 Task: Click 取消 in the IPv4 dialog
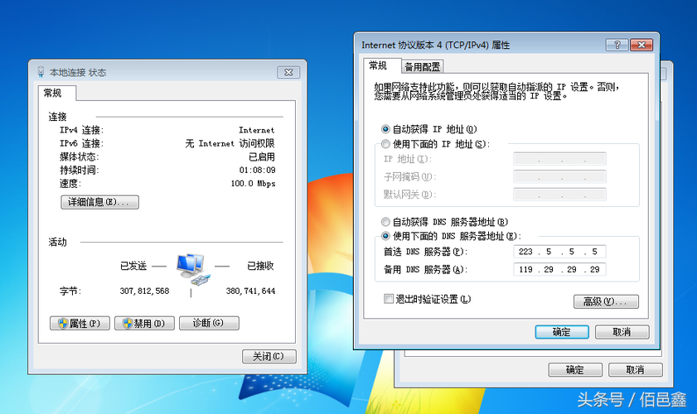click(x=622, y=332)
